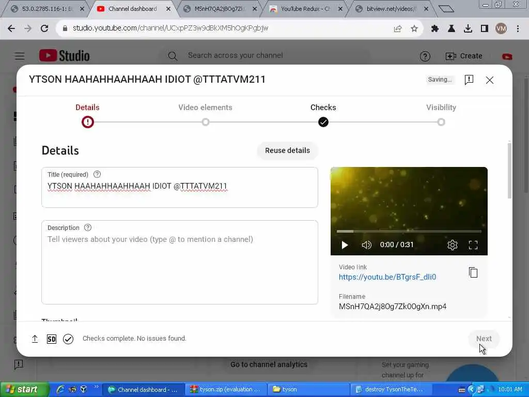Seek along the video preview progress bar

[409, 232]
